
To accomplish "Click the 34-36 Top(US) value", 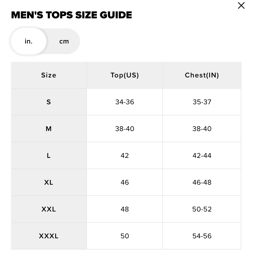I will click(x=125, y=102).
